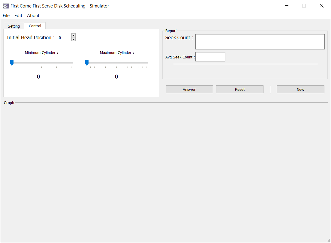Click the New button

(x=300, y=89)
